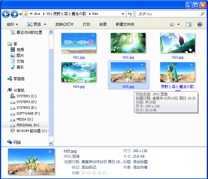
Task: Select SYSTEM2 (E:) drive
Action: 23,108
